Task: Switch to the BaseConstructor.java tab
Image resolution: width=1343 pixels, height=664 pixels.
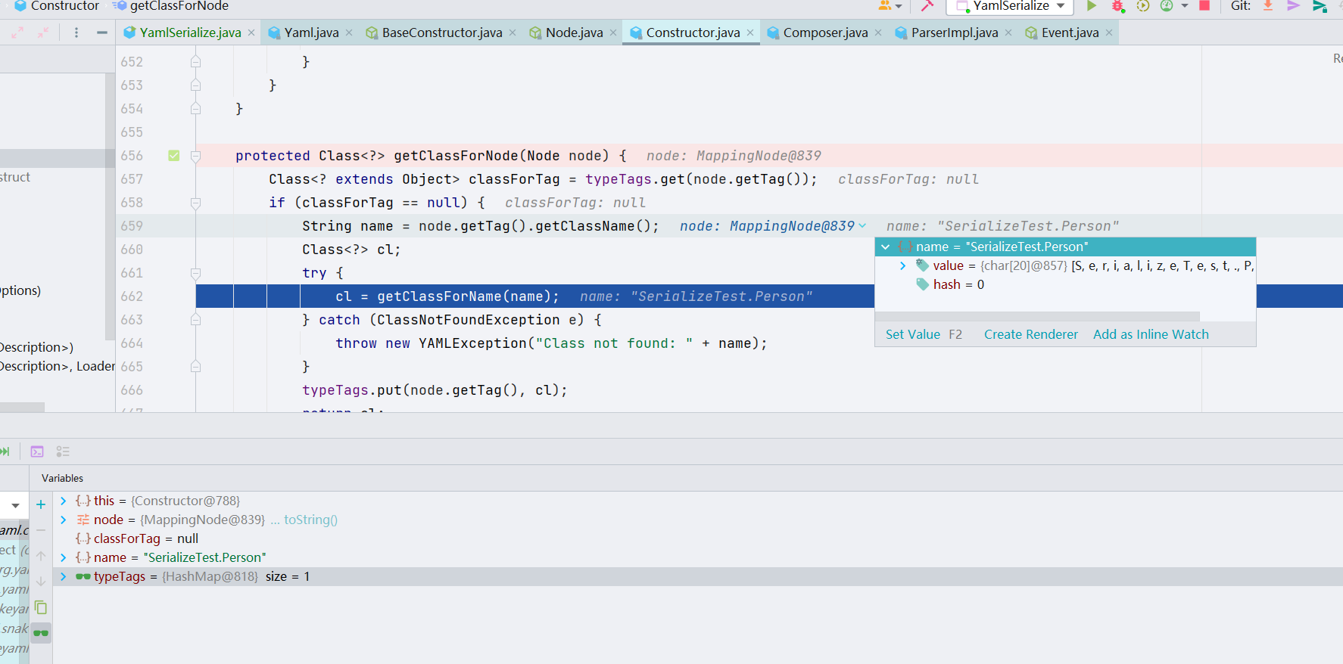Action: pos(441,33)
